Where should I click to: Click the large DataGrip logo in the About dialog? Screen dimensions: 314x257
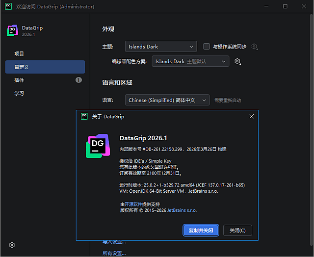click(x=98, y=146)
